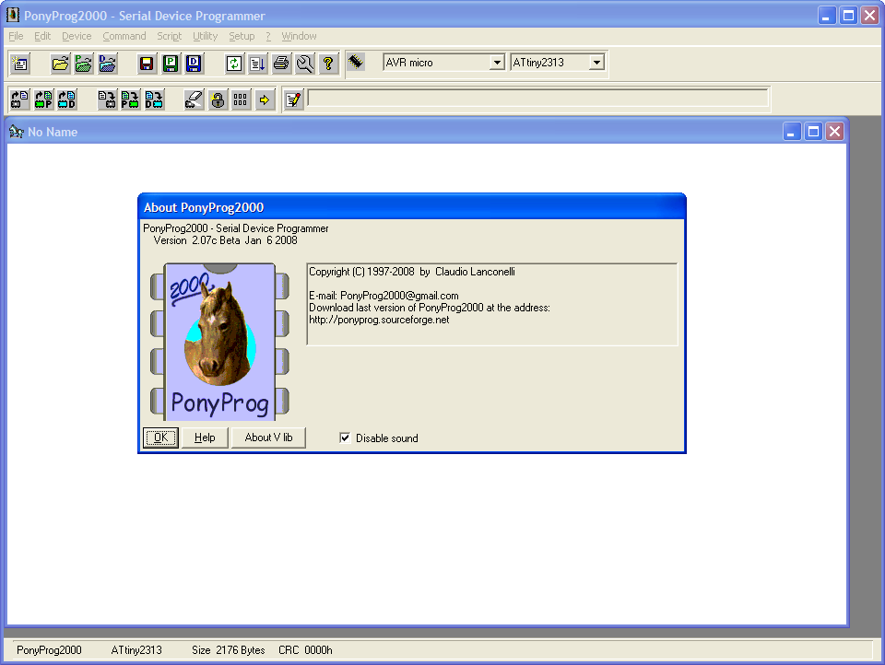
Task: Click the Help button in the About dialog
Action: [205, 437]
